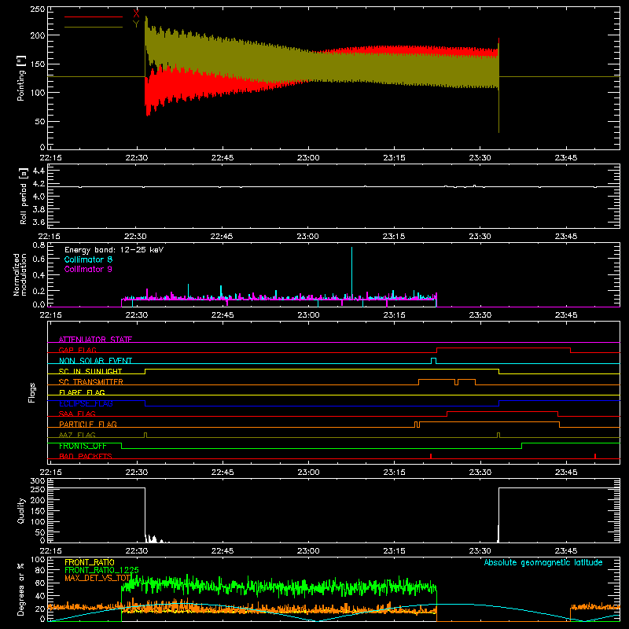The height and width of the screenshot is (629, 629).
Task: Click the 50 tick on Pointing axis
Action: coord(40,121)
